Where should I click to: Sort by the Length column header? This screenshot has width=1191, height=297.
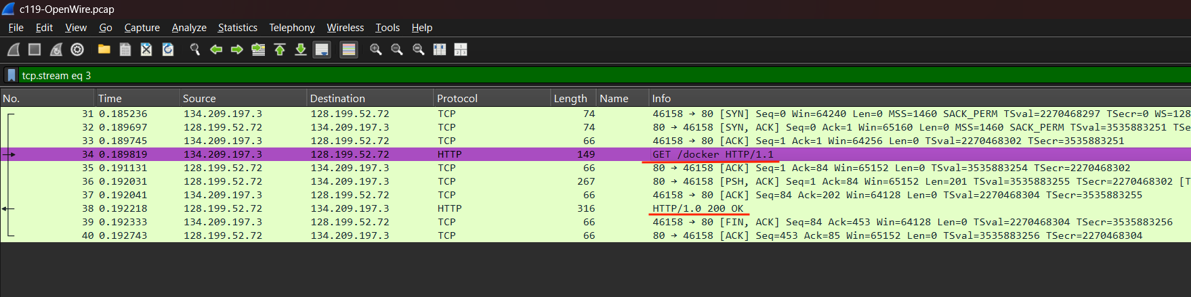pyautogui.click(x=573, y=98)
